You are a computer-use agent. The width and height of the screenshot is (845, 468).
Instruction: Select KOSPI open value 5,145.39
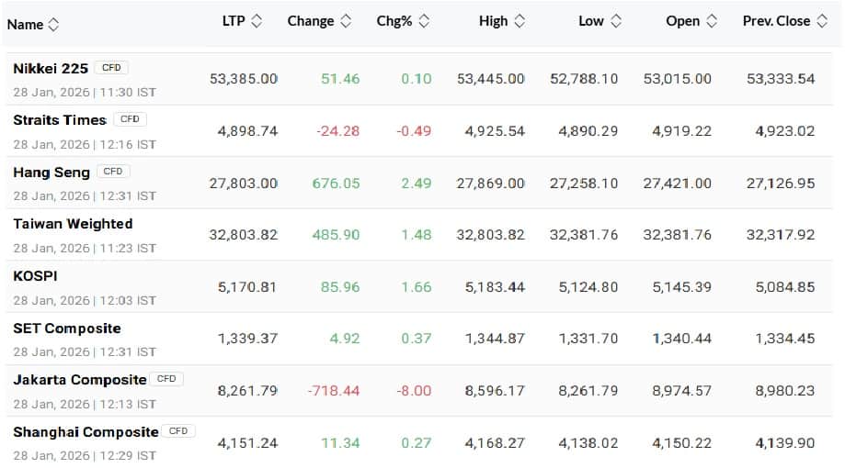point(681,287)
